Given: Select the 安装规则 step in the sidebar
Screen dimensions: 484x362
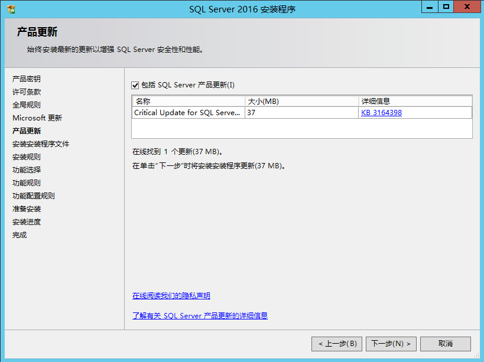Looking at the screenshot, I should pyautogui.click(x=27, y=157).
